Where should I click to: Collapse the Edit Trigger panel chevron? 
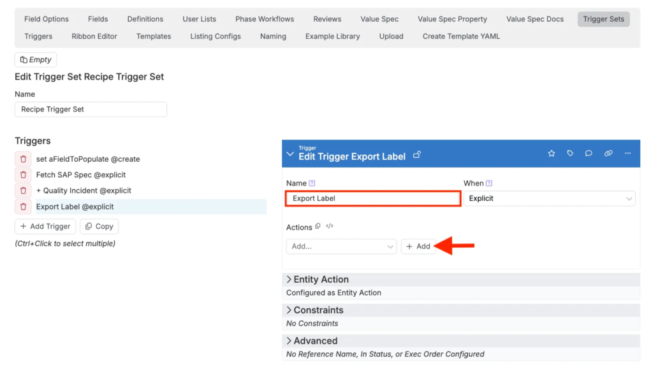click(x=290, y=154)
